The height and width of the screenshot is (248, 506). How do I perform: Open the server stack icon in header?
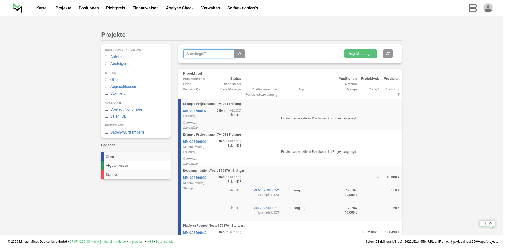tap(473, 8)
